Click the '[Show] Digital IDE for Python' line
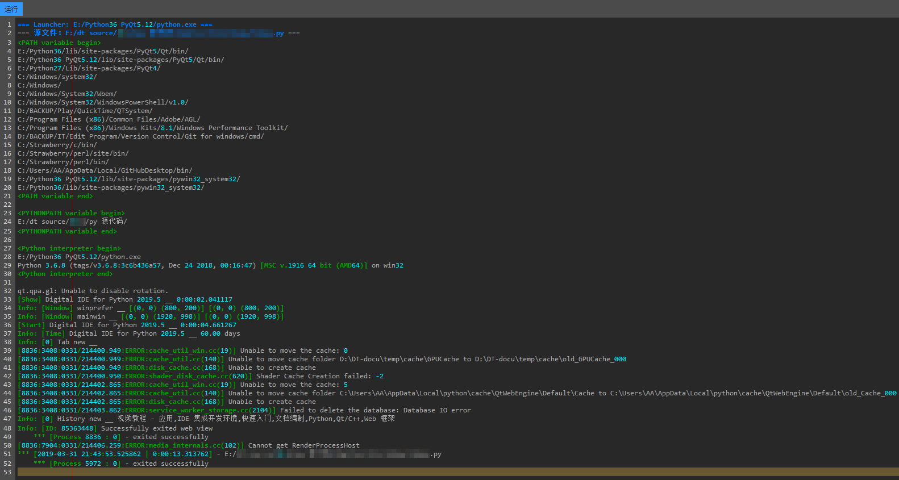This screenshot has height=480, width=899. coord(125,299)
